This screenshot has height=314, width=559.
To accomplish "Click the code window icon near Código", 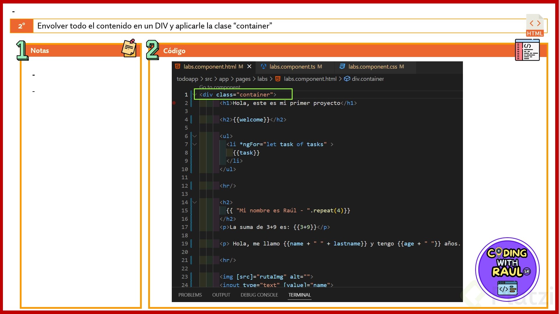I will click(527, 50).
